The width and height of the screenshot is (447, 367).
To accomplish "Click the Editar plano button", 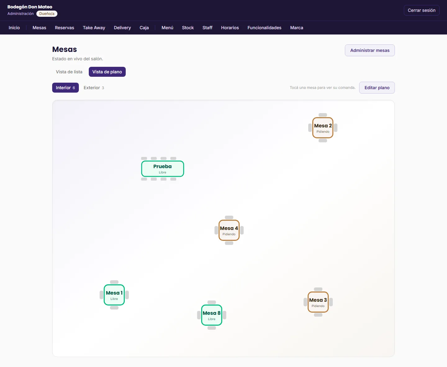I will tap(377, 88).
